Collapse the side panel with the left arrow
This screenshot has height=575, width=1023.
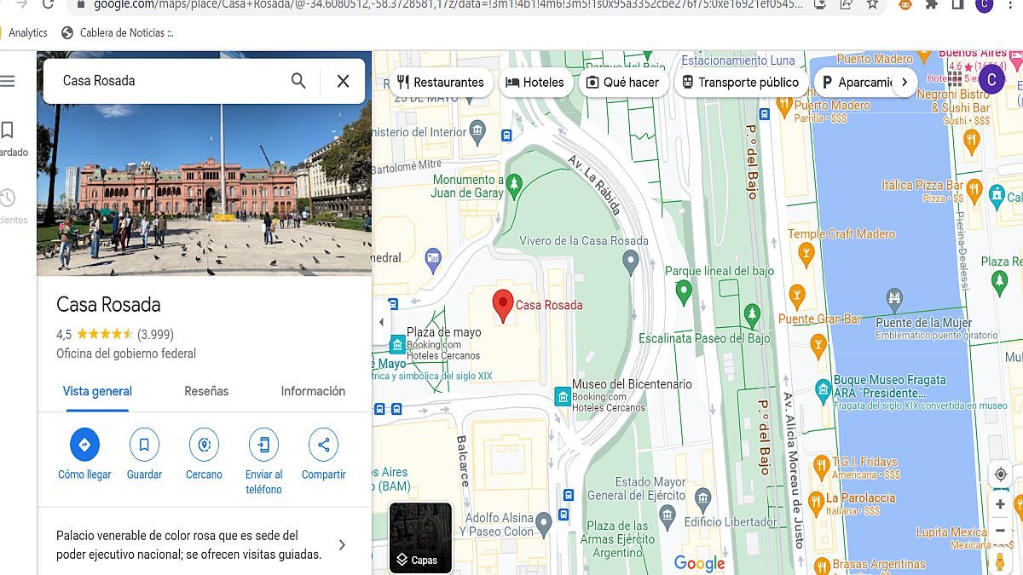380,321
